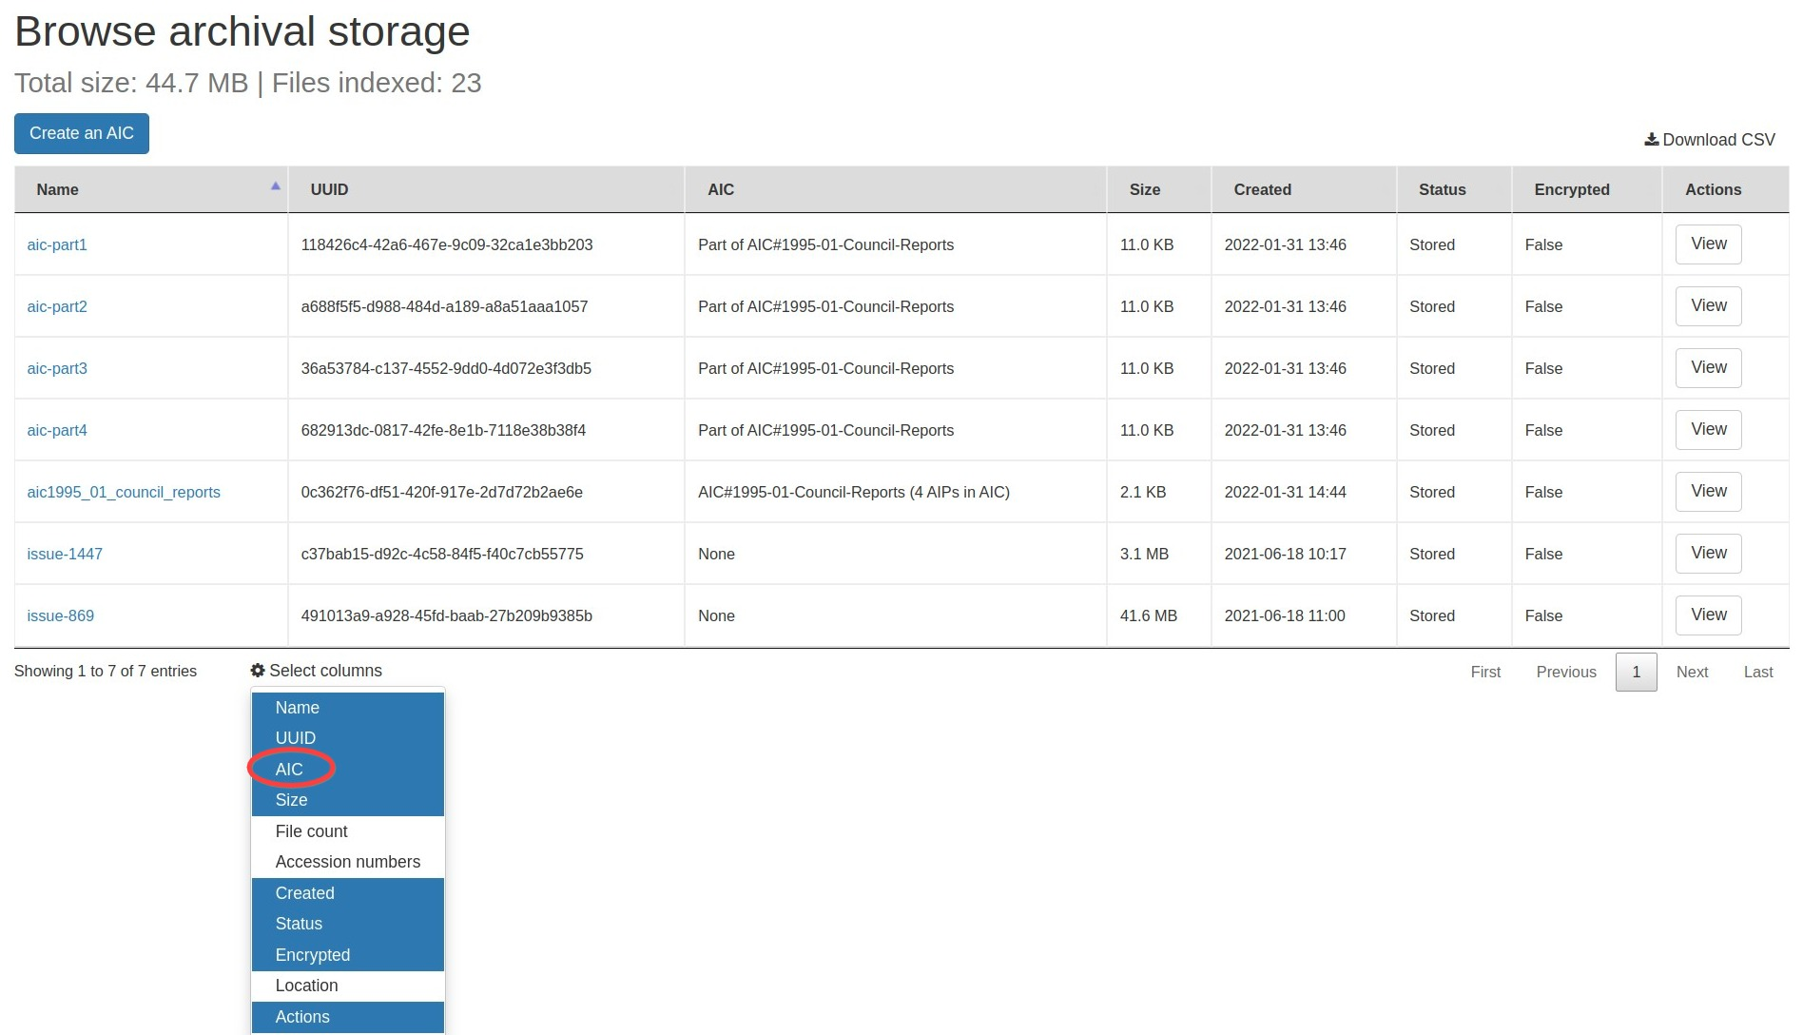Enable the Accession numbers column

[347, 862]
